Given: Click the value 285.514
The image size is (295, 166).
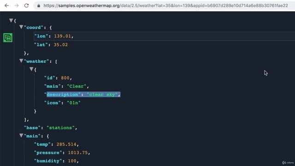Looking at the screenshot, I should click(x=66, y=144).
